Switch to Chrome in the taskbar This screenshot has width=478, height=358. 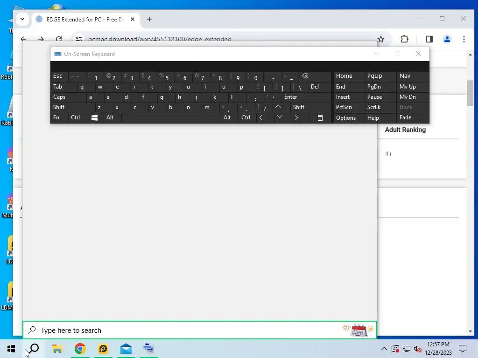pyautogui.click(x=80, y=349)
